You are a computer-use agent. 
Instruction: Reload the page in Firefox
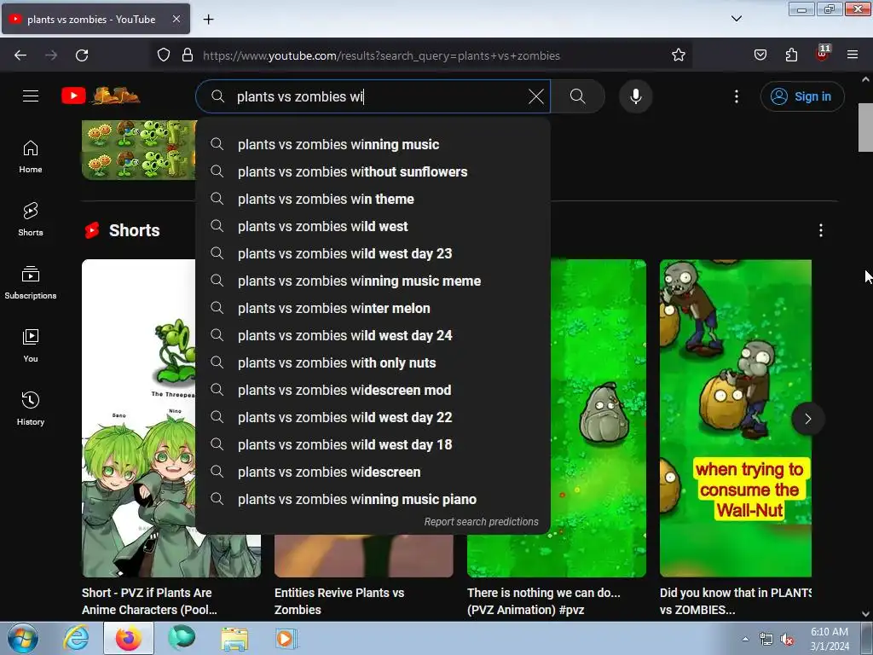point(82,55)
